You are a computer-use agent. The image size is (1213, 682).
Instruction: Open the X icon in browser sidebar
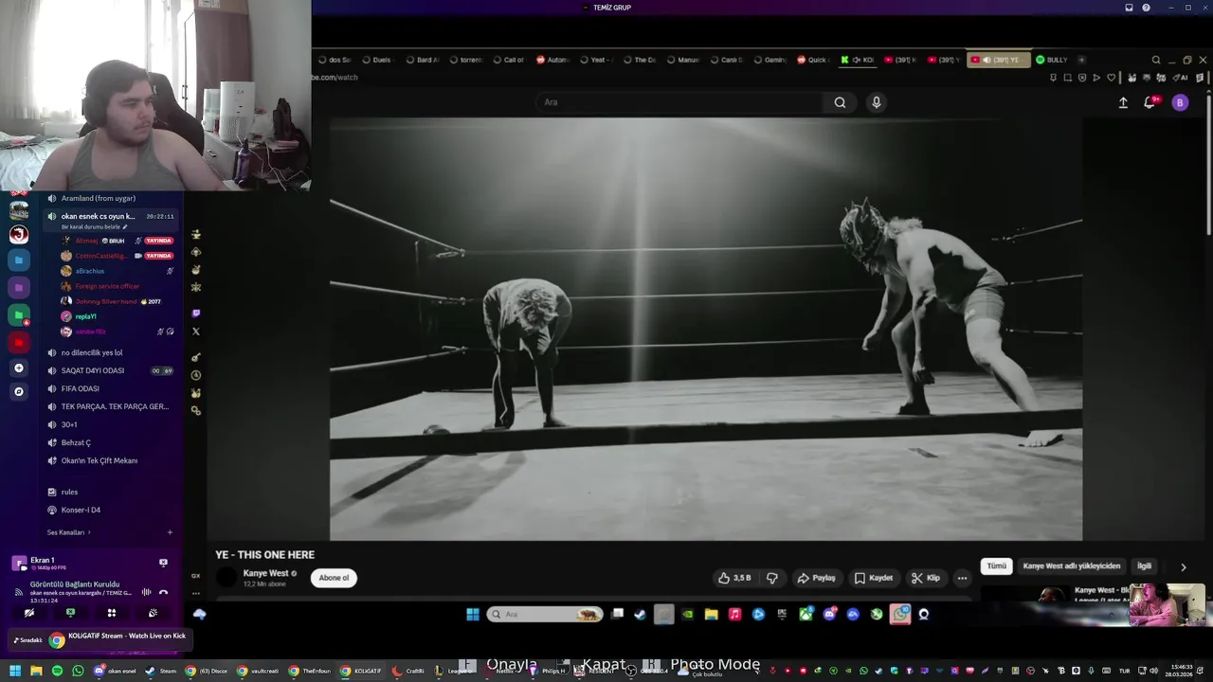pos(196,332)
